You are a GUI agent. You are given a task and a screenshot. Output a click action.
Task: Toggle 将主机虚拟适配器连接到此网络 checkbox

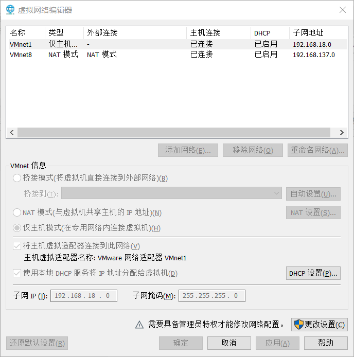pyautogui.click(x=17, y=246)
